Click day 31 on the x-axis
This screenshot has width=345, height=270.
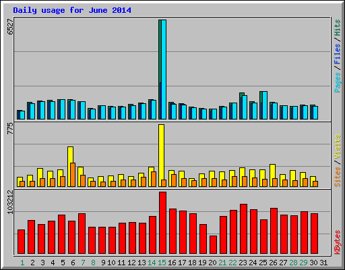coord(323,263)
